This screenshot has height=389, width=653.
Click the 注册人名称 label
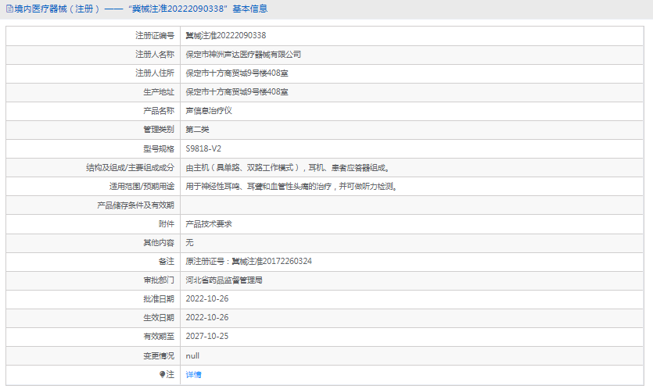(x=155, y=55)
